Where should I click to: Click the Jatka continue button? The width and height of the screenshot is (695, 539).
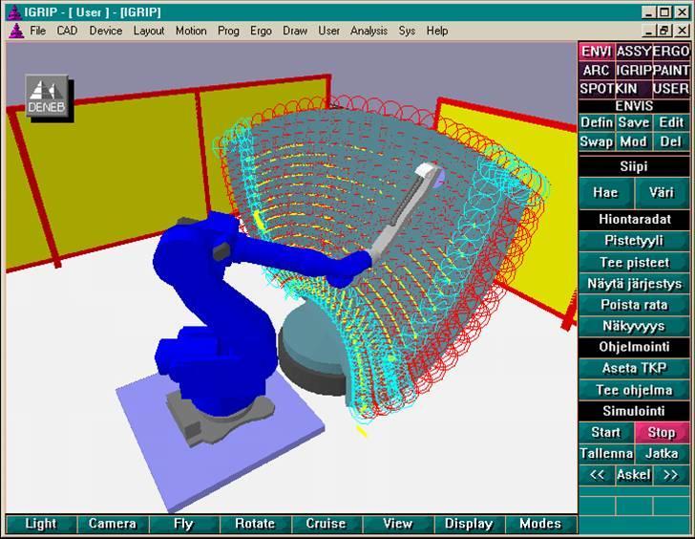[662, 454]
